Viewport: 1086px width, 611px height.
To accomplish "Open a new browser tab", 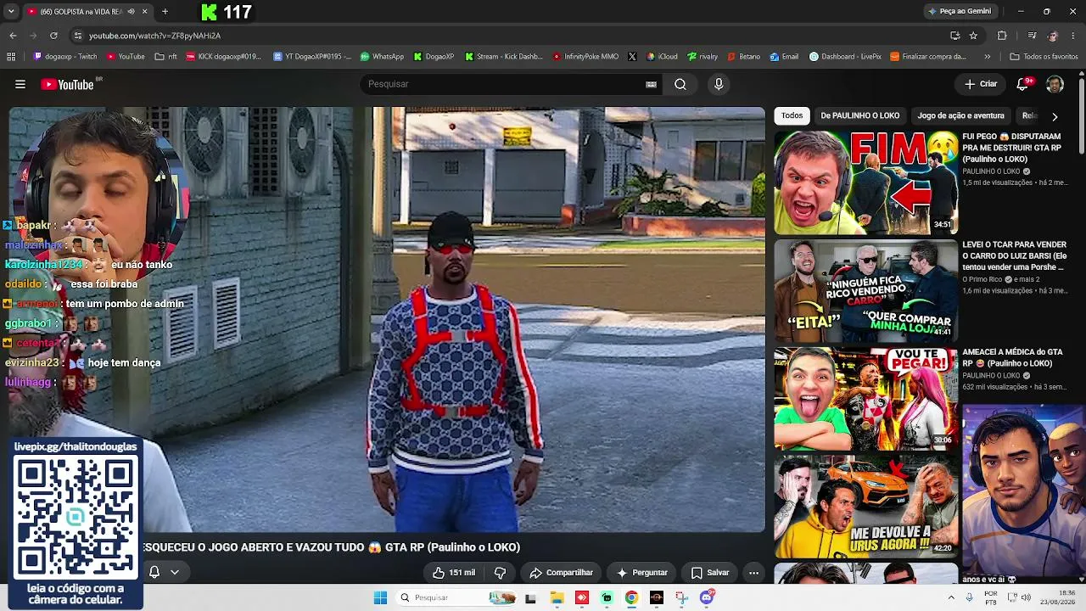I will (x=165, y=12).
